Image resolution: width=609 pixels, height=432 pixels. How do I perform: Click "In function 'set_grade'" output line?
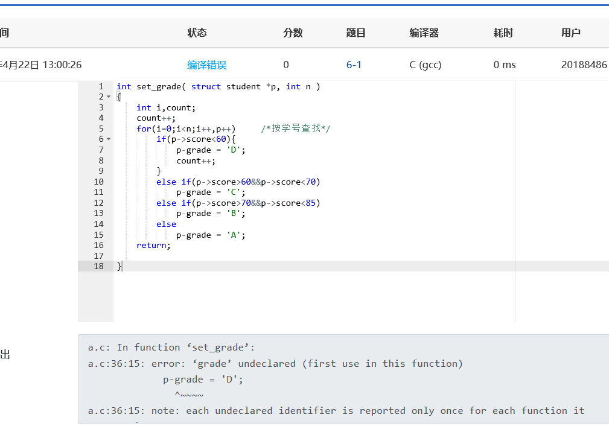click(171, 348)
